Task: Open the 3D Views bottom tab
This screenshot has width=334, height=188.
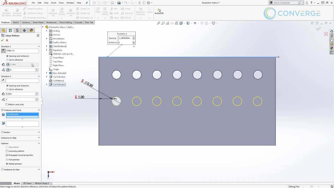Action: 27,183
